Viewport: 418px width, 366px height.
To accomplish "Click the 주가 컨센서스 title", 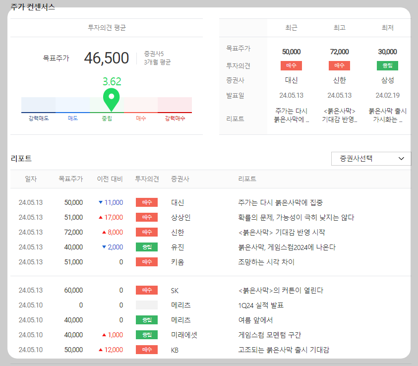I will click(x=33, y=6).
